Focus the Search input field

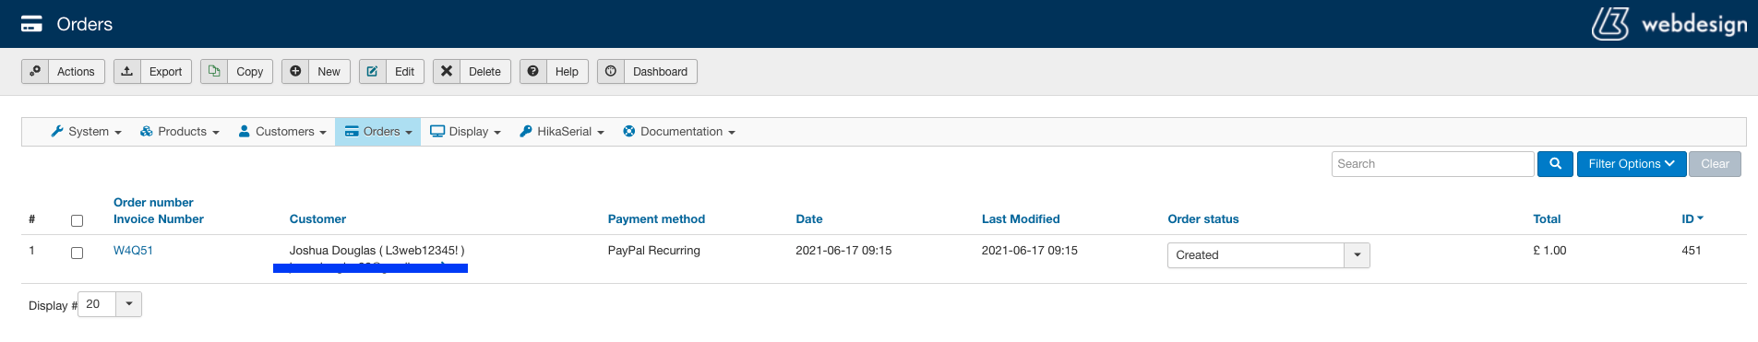[x=1432, y=164]
